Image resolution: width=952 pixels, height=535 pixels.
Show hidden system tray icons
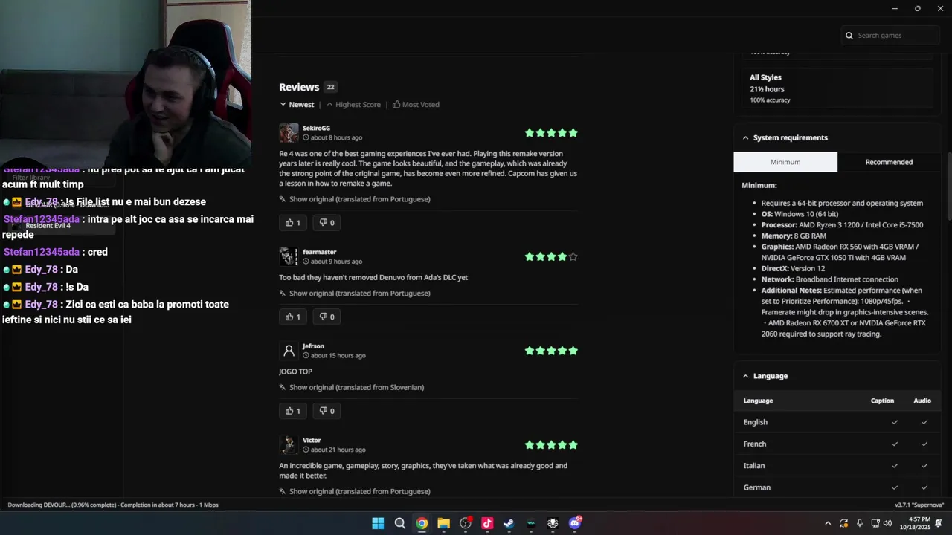[x=828, y=524]
